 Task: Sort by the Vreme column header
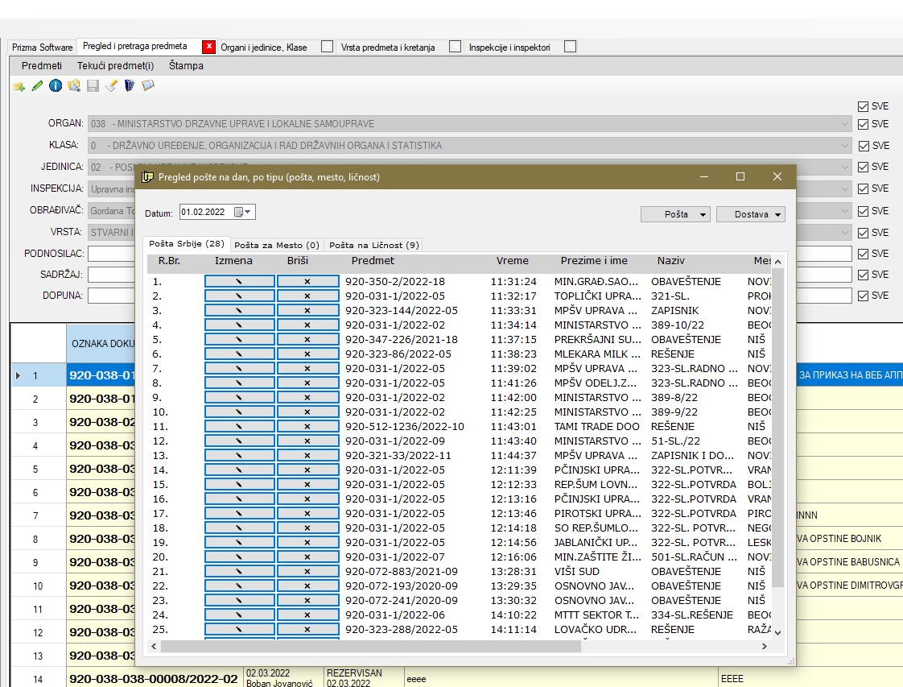[x=513, y=260]
